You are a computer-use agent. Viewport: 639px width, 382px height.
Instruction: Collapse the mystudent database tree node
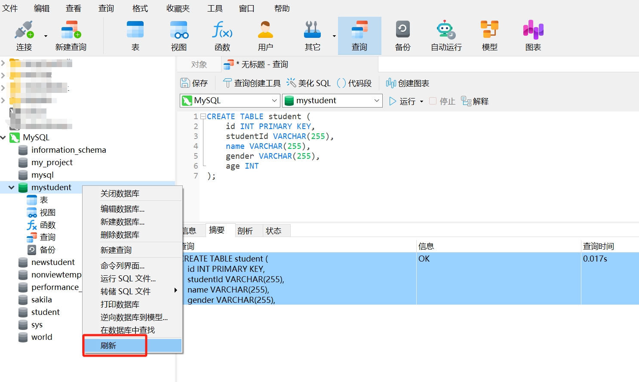click(12, 188)
